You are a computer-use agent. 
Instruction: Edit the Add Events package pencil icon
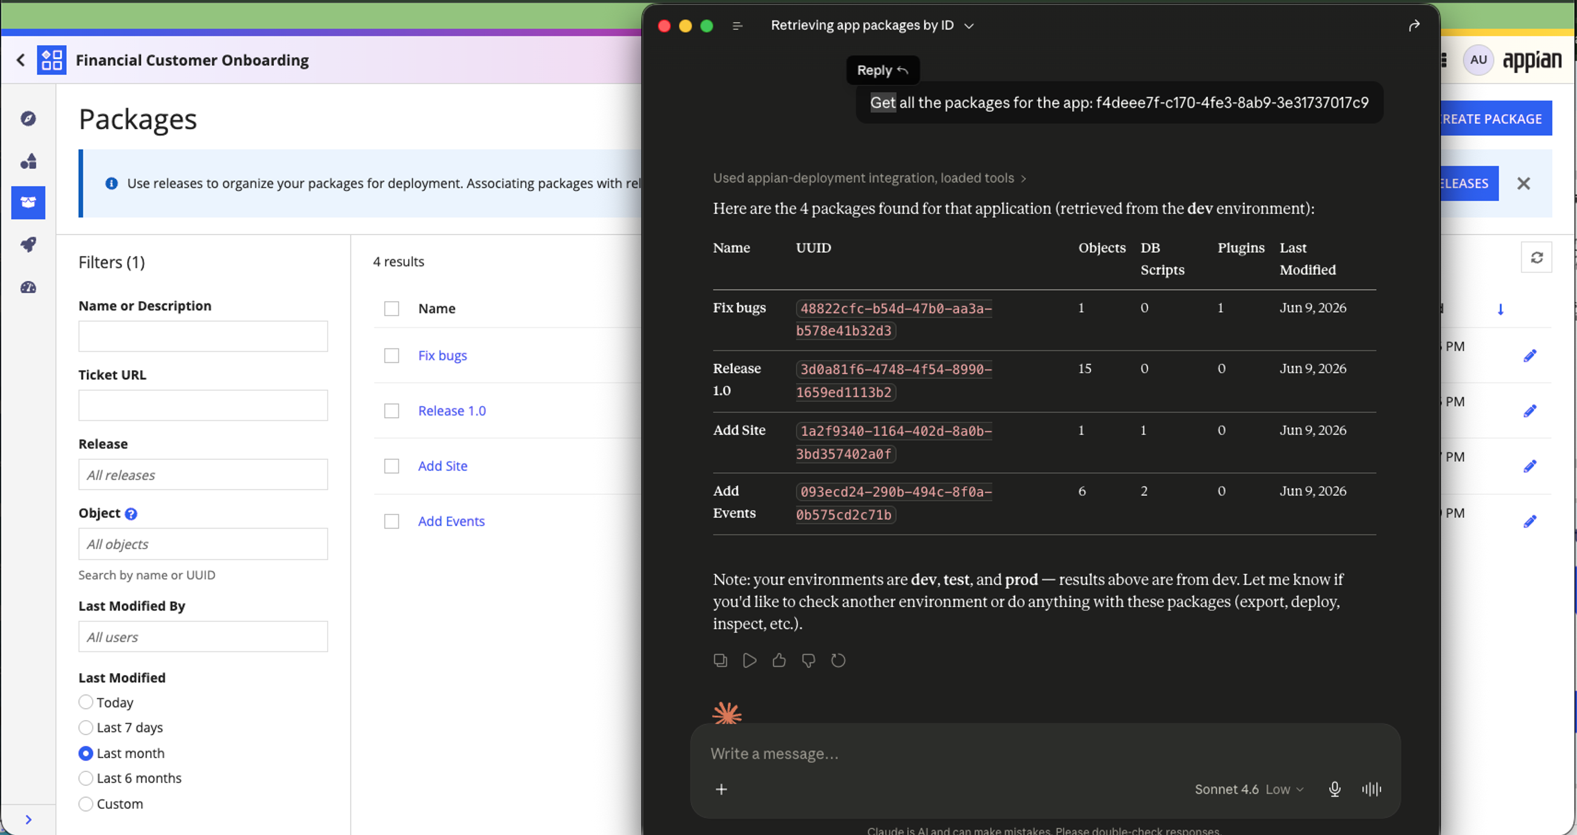coord(1530,522)
